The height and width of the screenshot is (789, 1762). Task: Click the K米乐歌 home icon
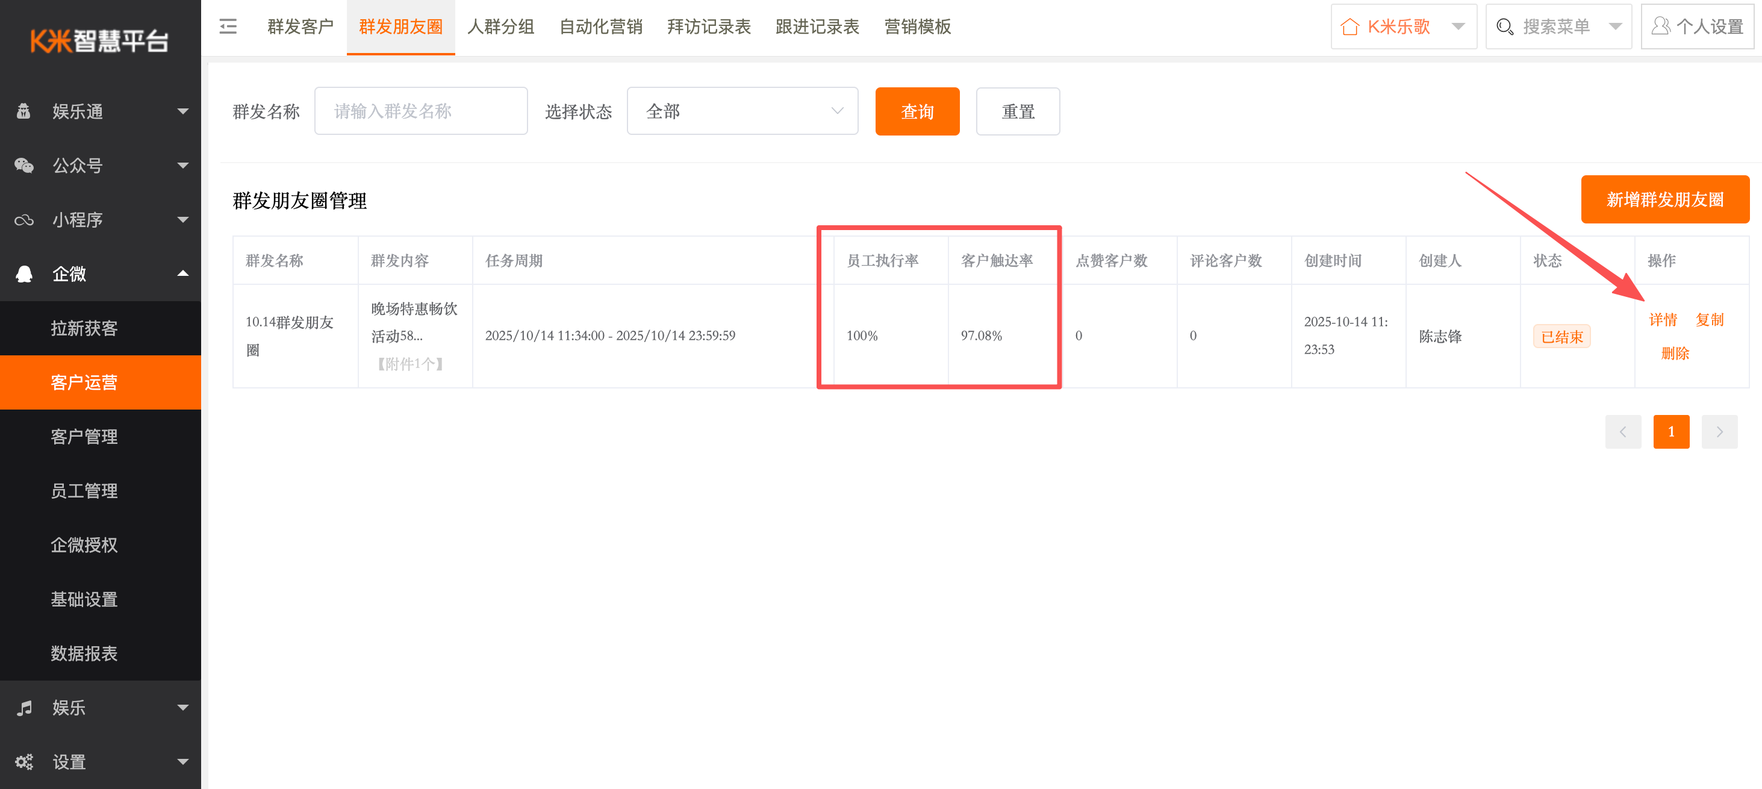click(x=1350, y=27)
